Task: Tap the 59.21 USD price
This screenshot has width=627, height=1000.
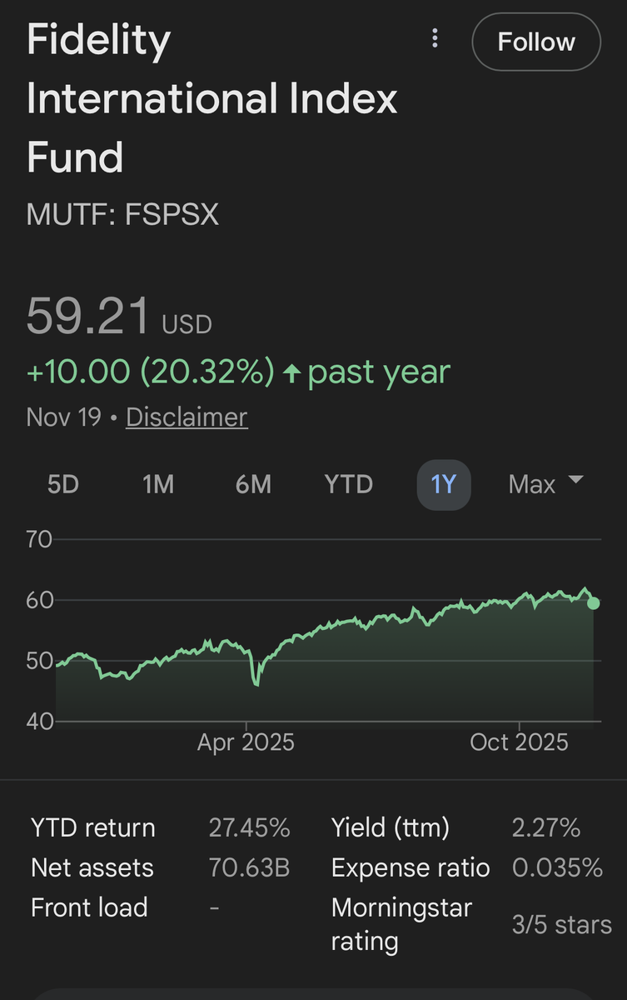Action: (118, 317)
